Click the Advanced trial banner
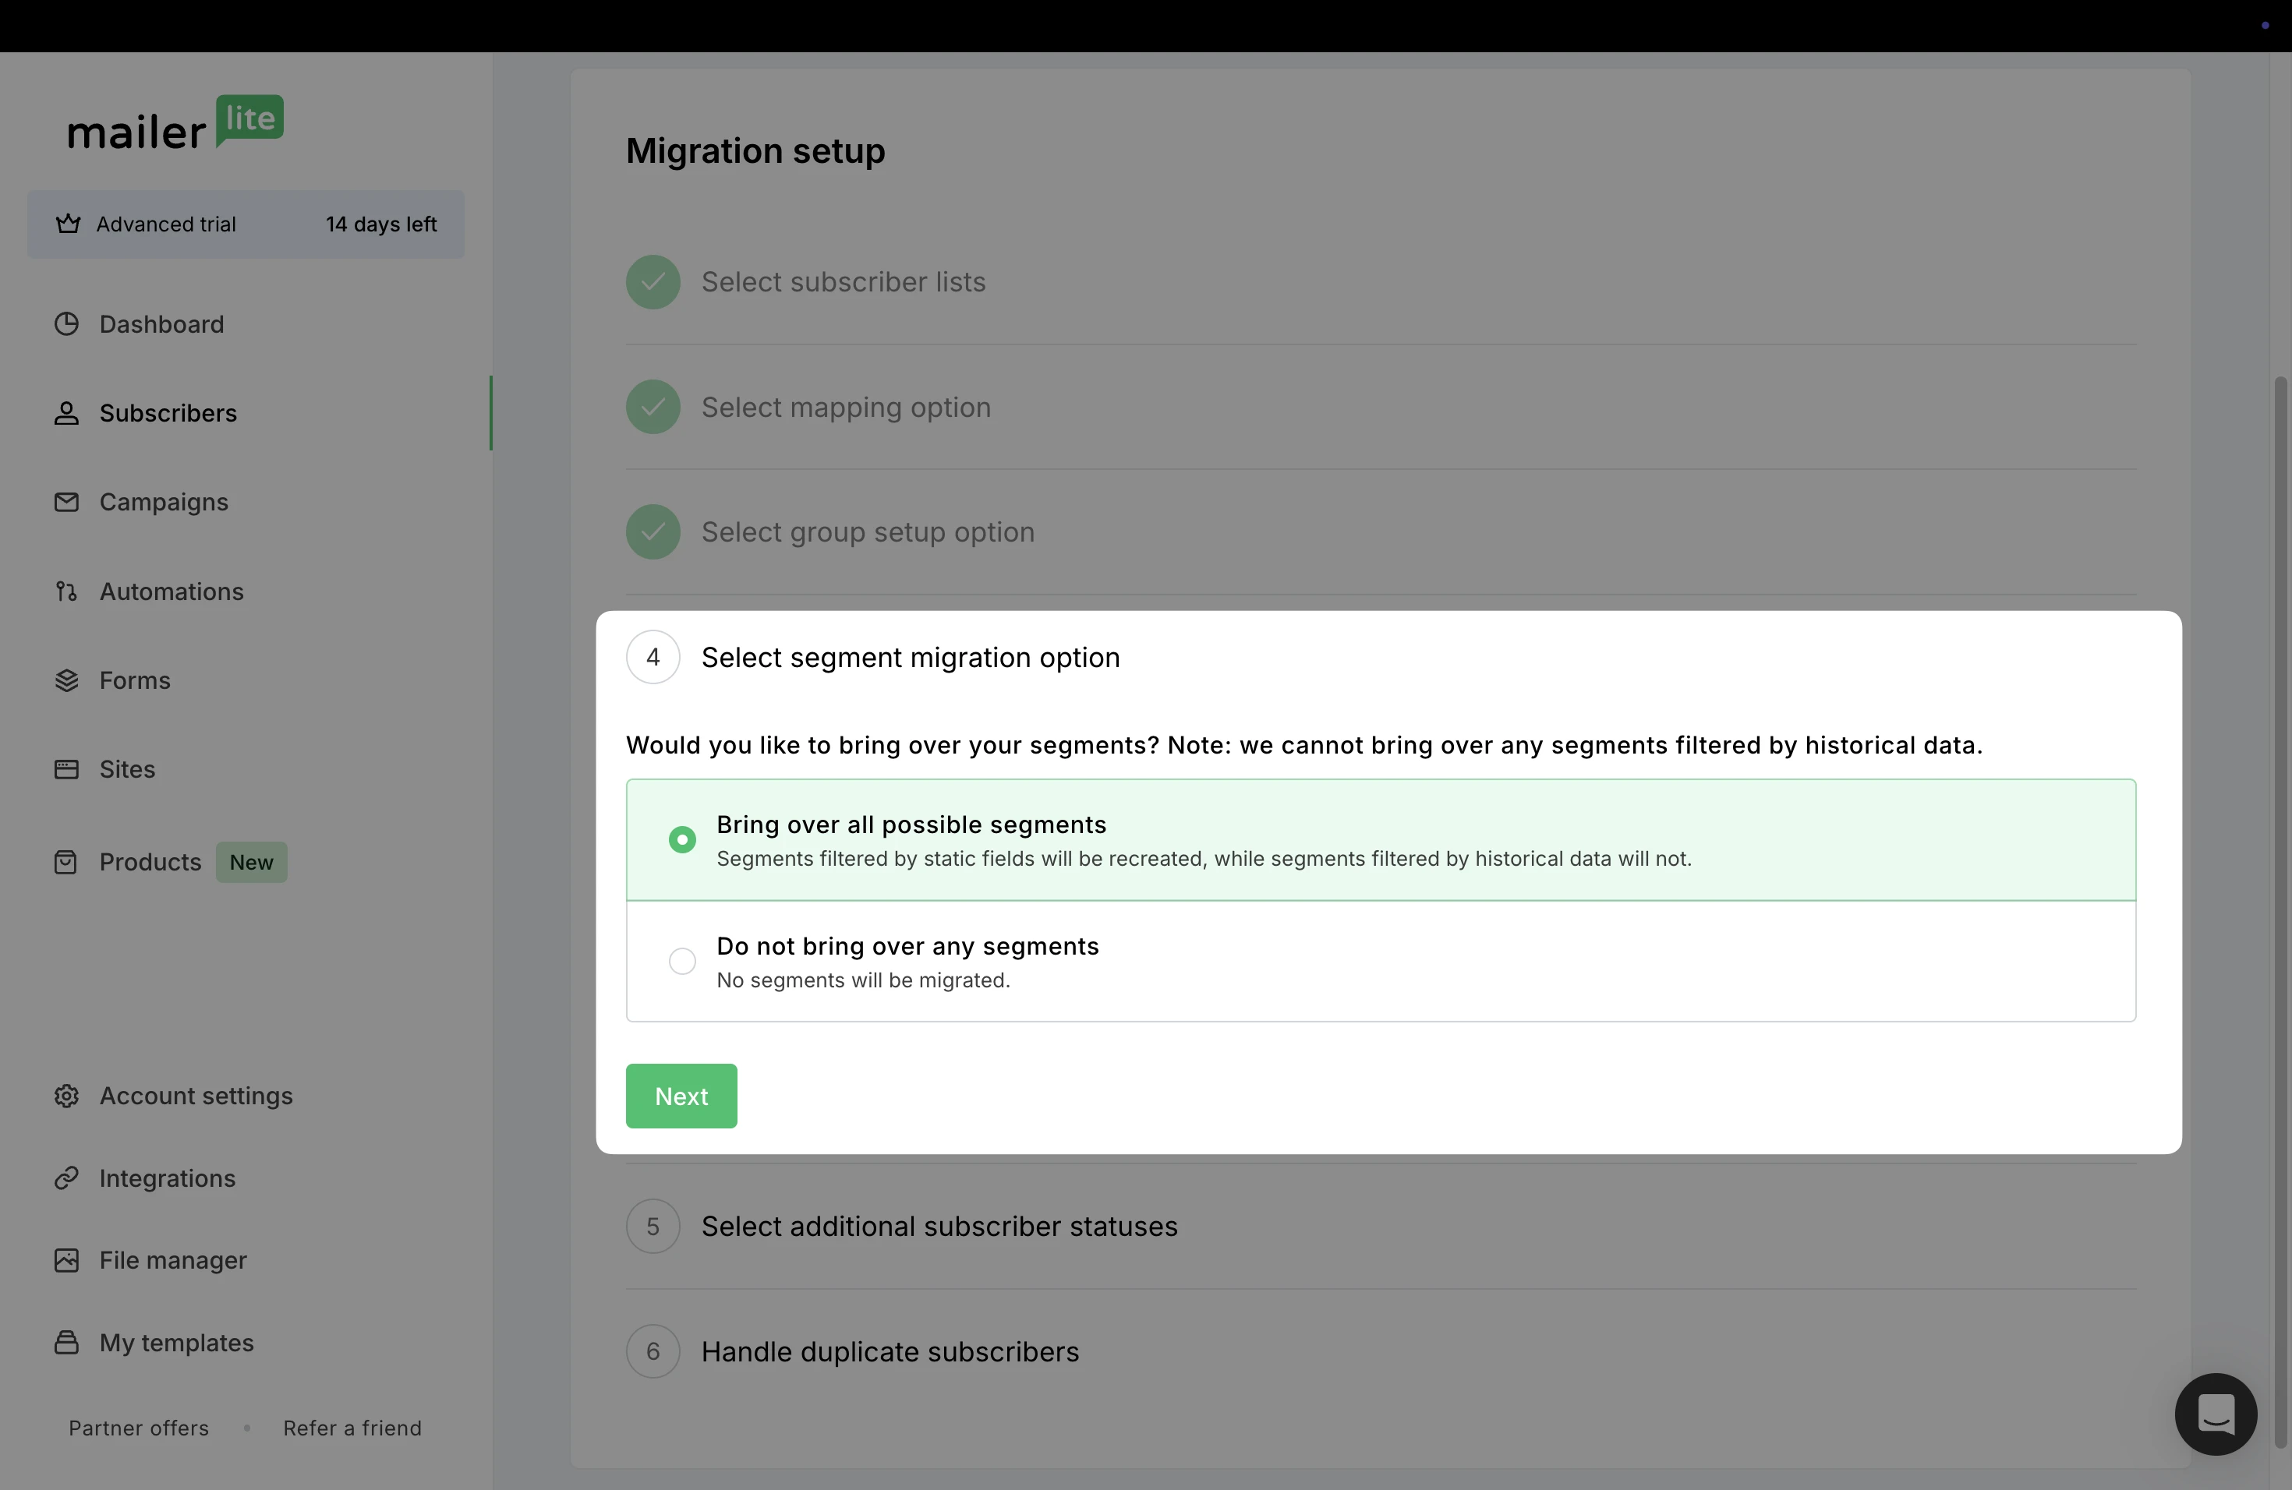The height and width of the screenshot is (1490, 2292). click(246, 224)
